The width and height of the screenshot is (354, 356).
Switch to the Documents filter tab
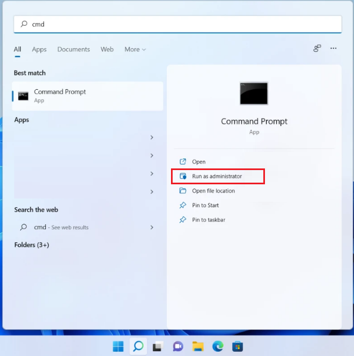point(73,49)
